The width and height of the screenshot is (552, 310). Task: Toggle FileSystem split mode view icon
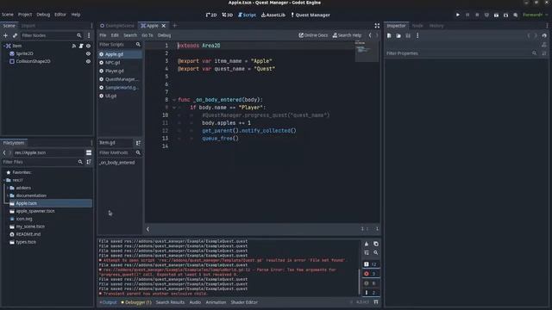(x=89, y=152)
